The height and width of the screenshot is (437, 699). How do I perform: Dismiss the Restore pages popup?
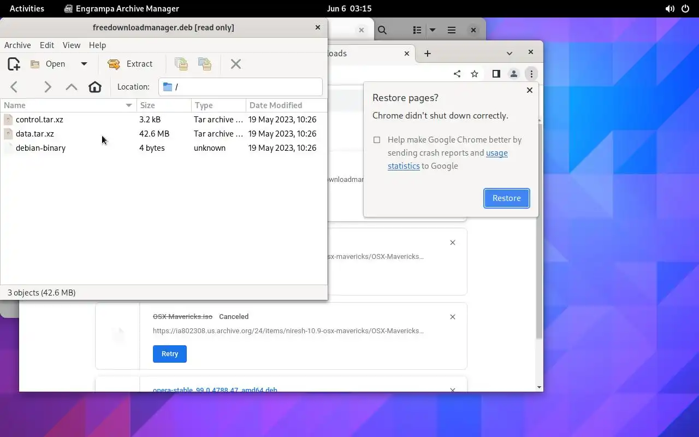[x=529, y=90]
